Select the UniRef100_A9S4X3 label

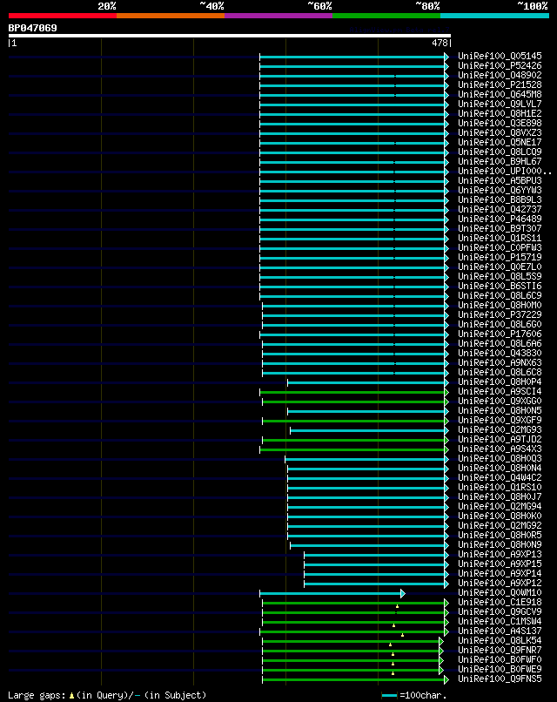(x=500, y=449)
